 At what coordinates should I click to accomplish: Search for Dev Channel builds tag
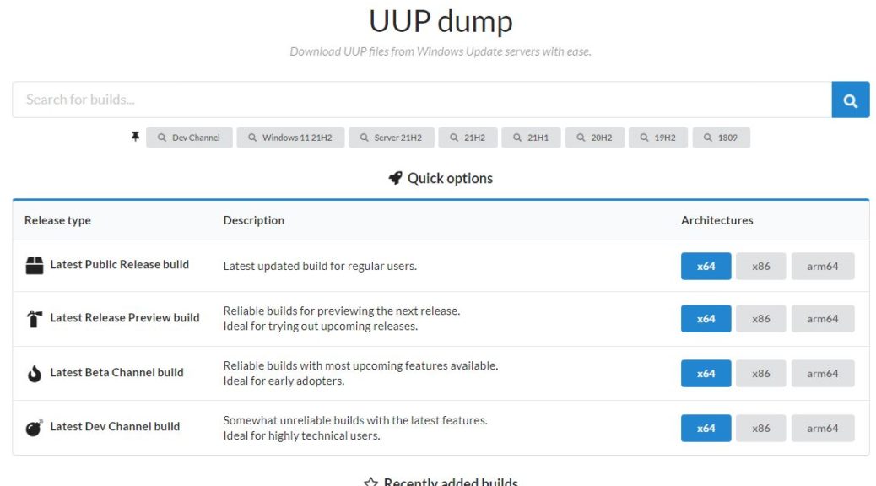[189, 138]
